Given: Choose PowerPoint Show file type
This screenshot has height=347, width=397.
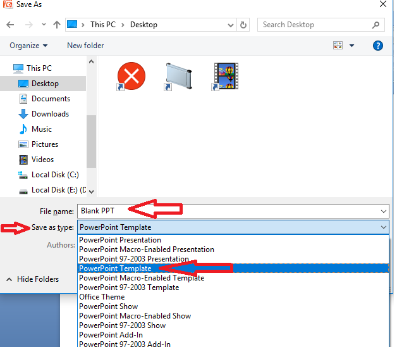Looking at the screenshot, I should [x=233, y=306].
